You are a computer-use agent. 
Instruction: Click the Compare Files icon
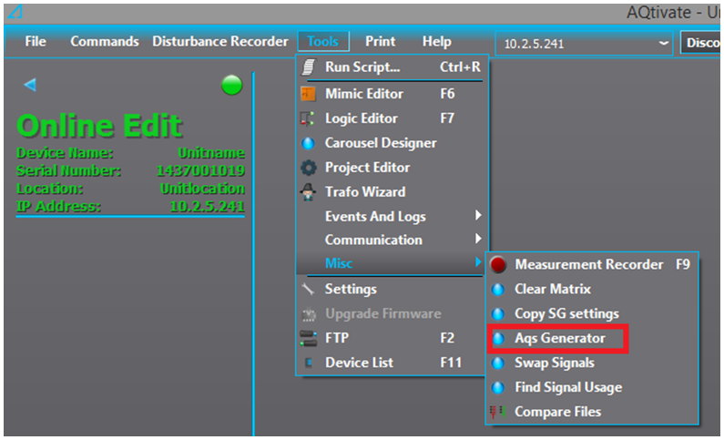tap(498, 412)
